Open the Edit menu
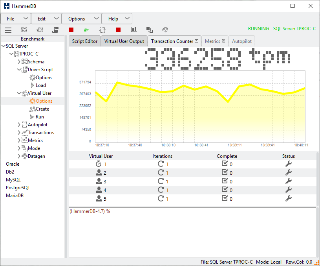 click(46, 19)
